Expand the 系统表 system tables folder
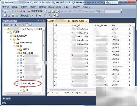 (18, 49)
